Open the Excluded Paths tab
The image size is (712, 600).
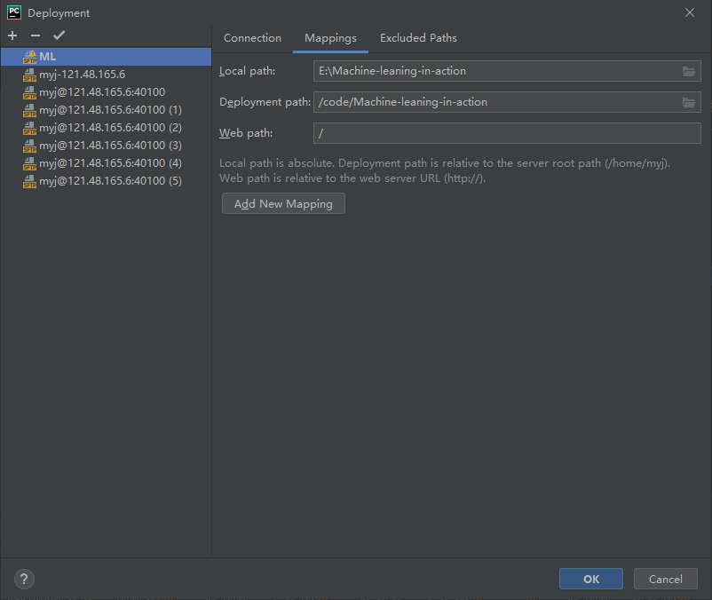coord(418,38)
